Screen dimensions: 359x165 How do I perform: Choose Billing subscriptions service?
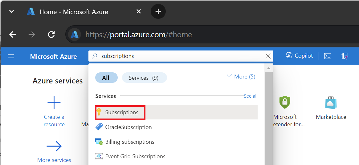(x=176, y=142)
